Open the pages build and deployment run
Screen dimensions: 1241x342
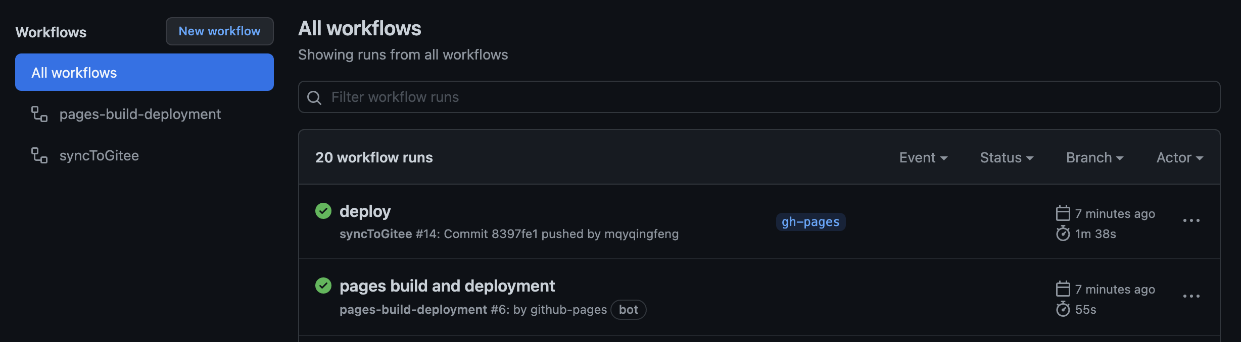pyautogui.click(x=447, y=286)
